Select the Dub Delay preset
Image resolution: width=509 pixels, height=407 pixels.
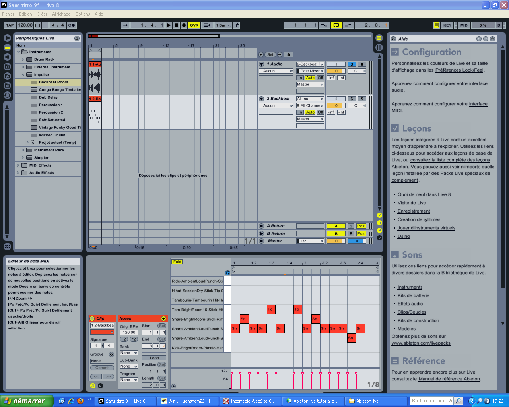48,97
